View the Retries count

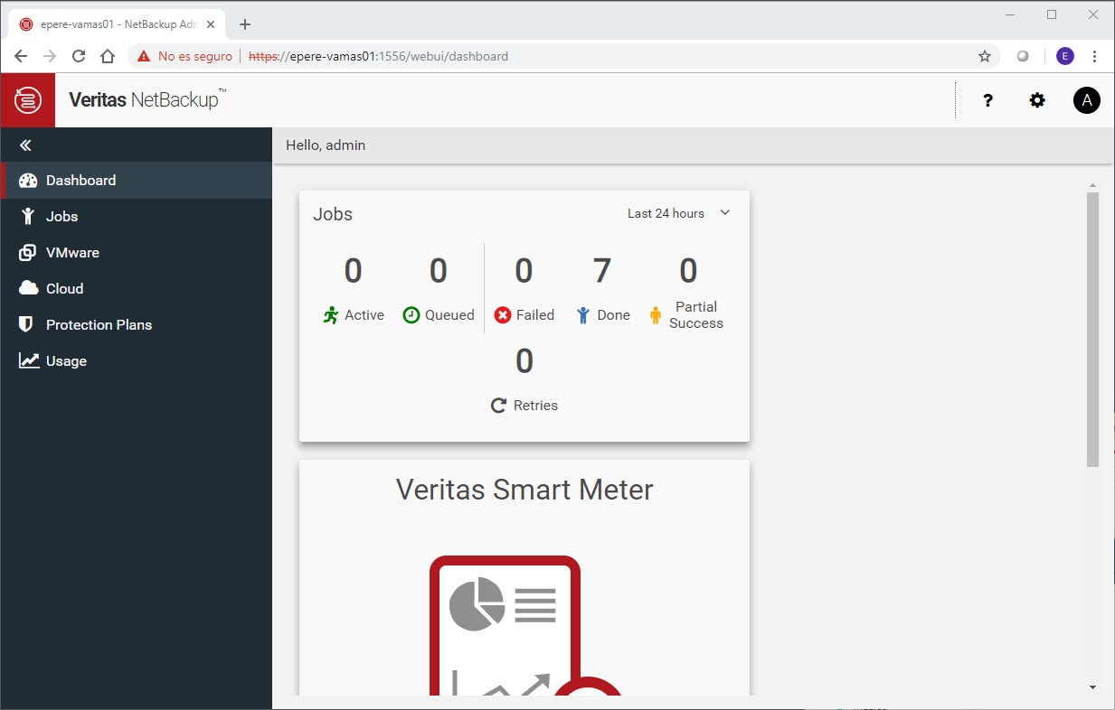(524, 361)
